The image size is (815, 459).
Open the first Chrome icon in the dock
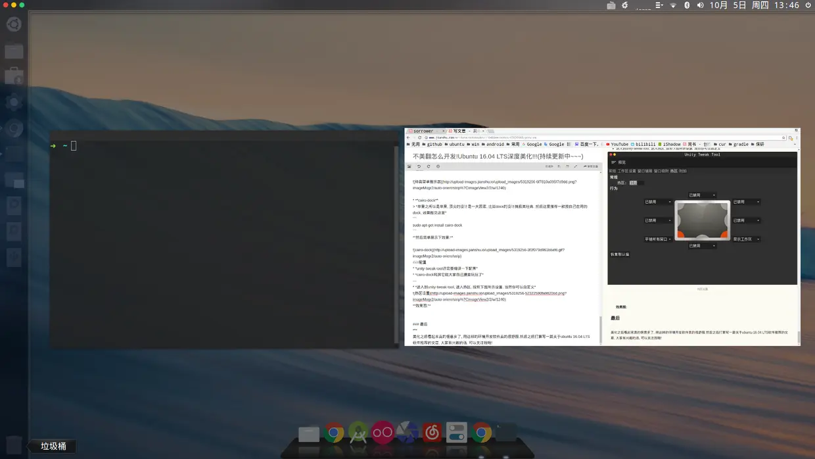pyautogui.click(x=333, y=433)
